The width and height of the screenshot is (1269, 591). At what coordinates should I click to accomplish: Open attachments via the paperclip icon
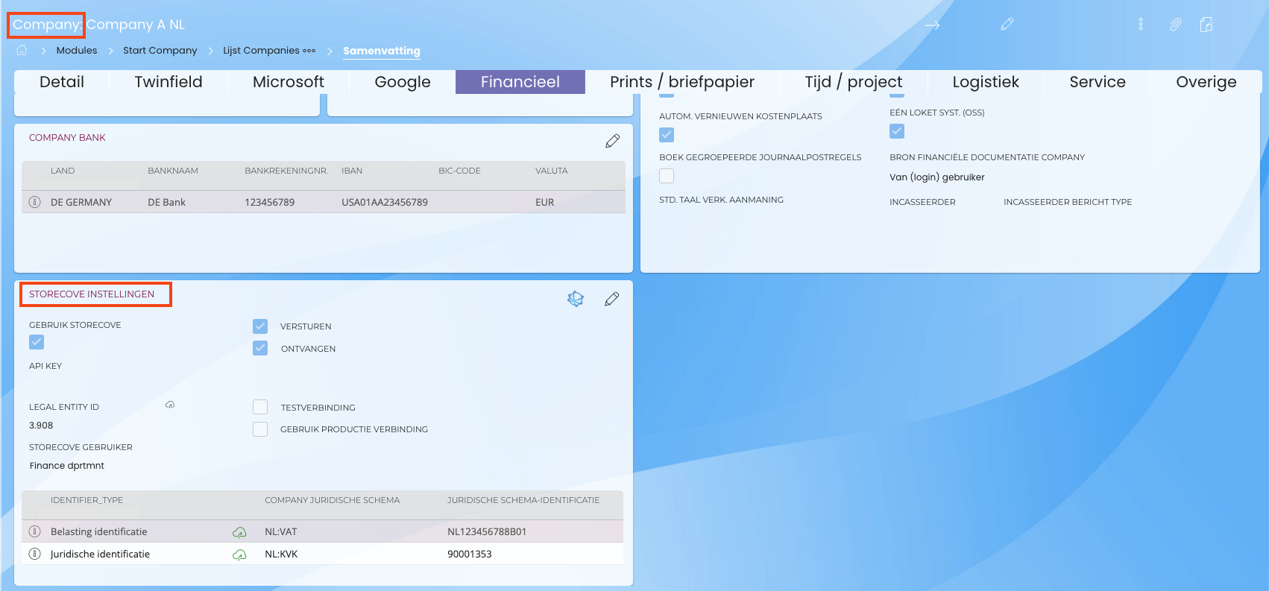click(1176, 25)
